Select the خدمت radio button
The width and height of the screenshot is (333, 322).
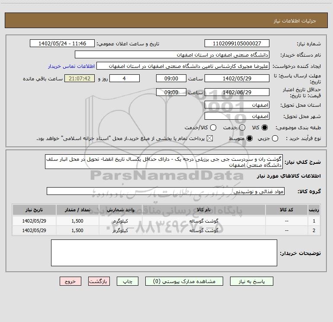tap(242, 128)
